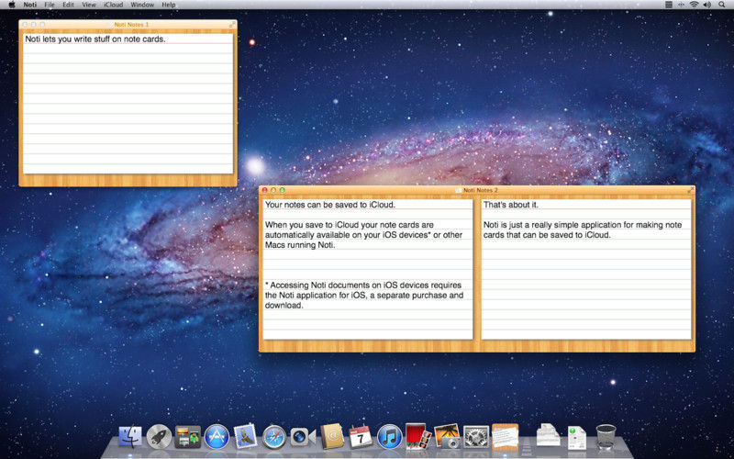The image size is (734, 459).
Task: Click the Wi-Fi status icon
Action: 695,5
